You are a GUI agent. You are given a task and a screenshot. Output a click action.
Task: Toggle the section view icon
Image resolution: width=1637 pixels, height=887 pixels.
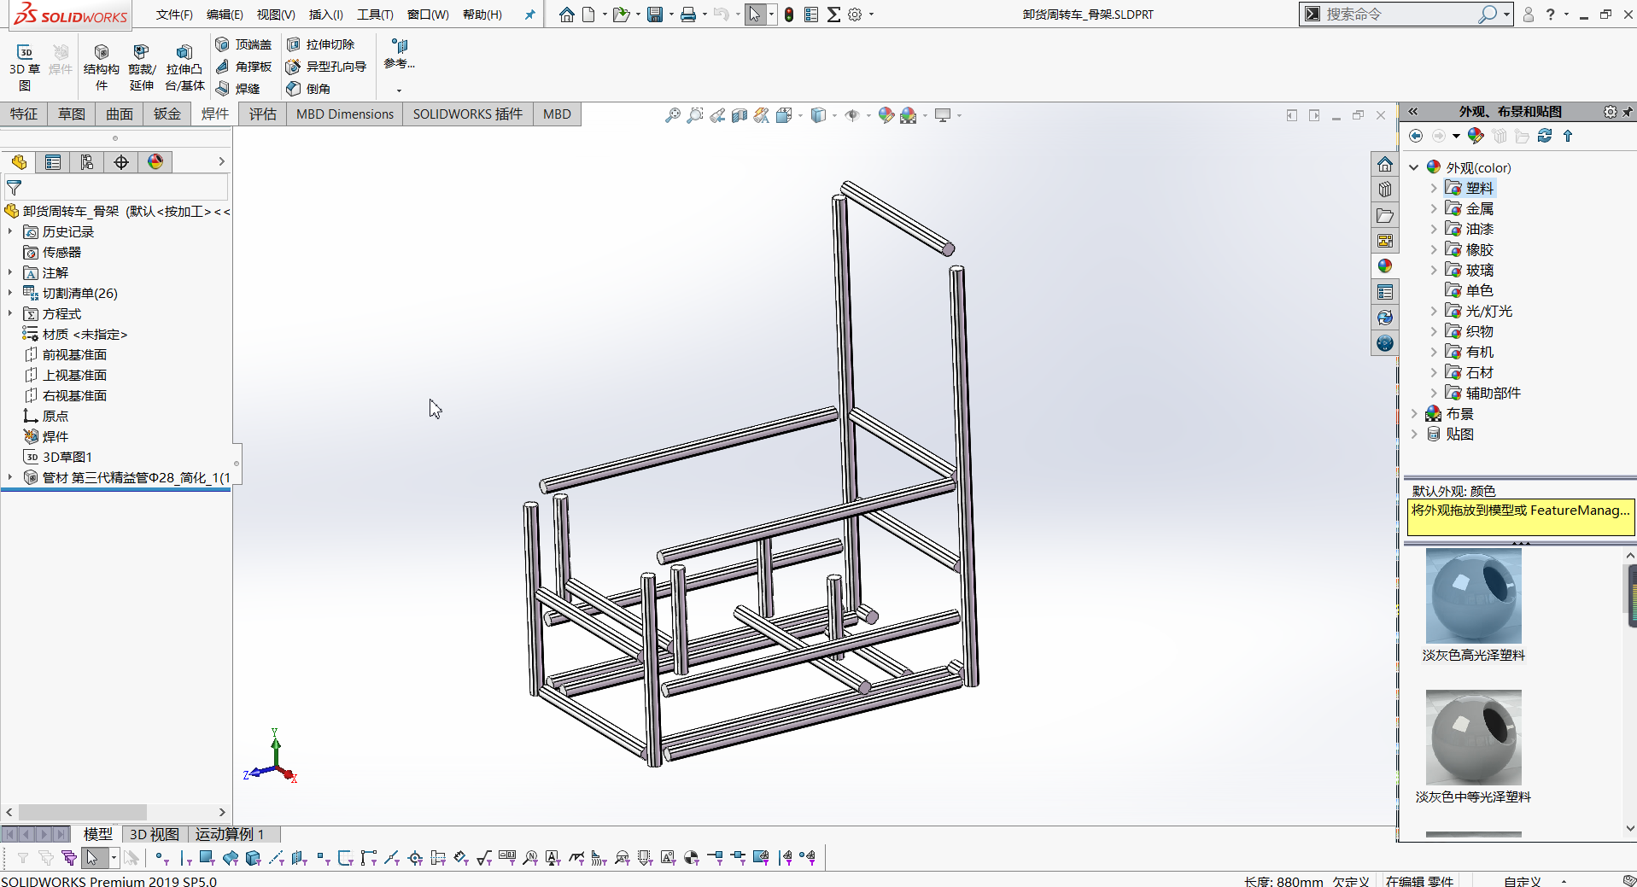(x=740, y=115)
